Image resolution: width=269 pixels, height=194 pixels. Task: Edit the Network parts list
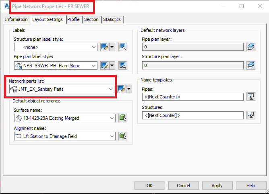(122, 89)
